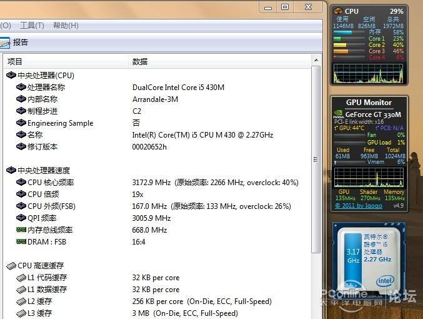Select the value DualCore Intel Core i5 430M

178,87
